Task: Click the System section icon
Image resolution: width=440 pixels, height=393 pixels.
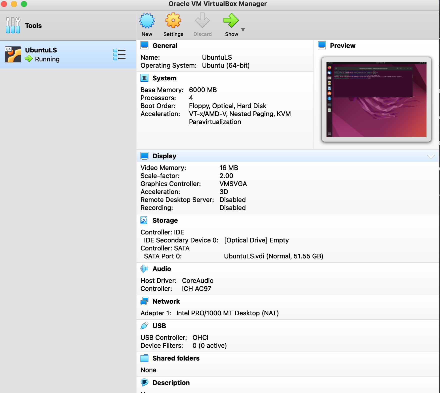Action: coord(145,78)
